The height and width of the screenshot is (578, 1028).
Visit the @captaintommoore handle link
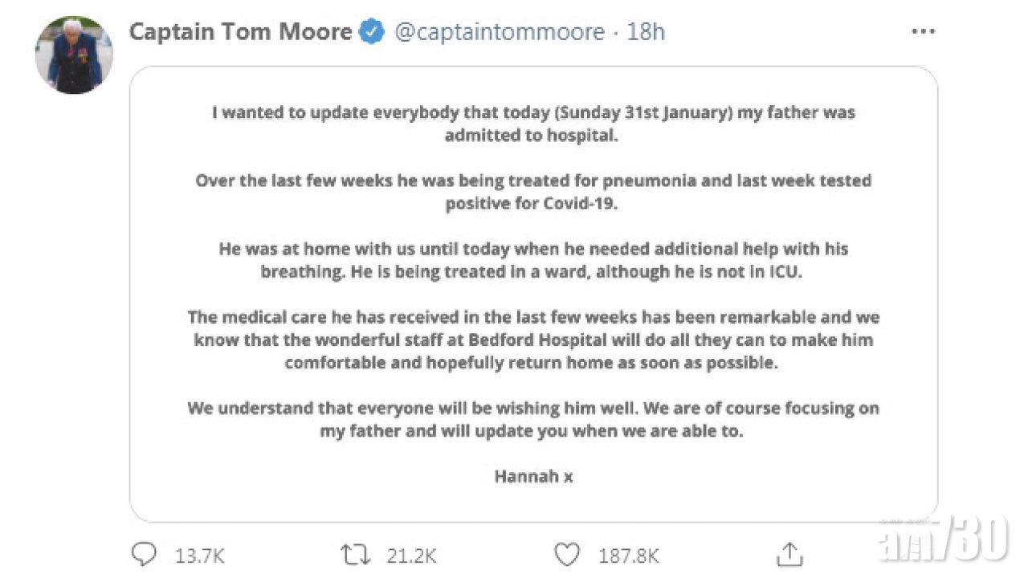coord(499,32)
